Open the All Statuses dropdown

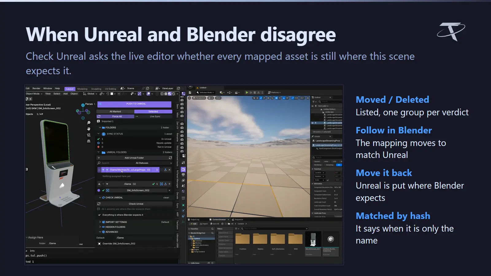153,163
